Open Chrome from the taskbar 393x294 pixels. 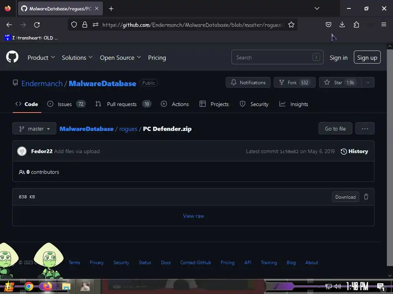click(x=29, y=286)
